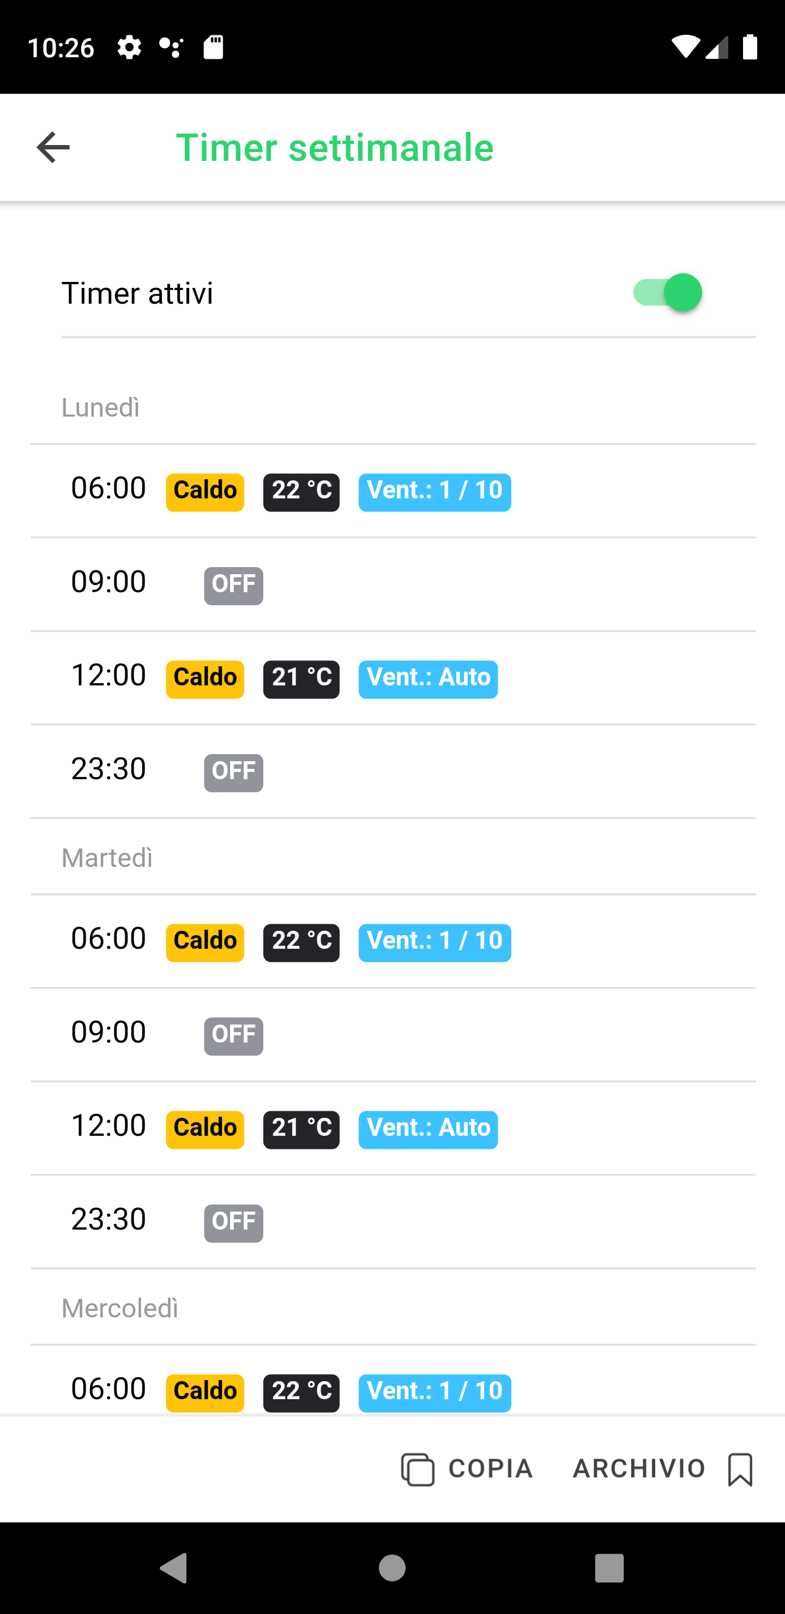Tap the Caldo badge on Wednesday 06:00

pyautogui.click(x=205, y=1392)
